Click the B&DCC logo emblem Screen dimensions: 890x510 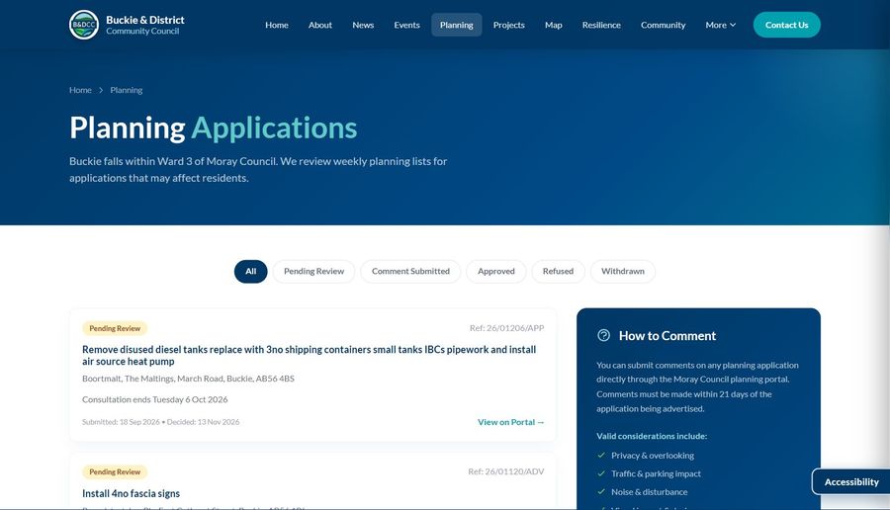pyautogui.click(x=84, y=25)
